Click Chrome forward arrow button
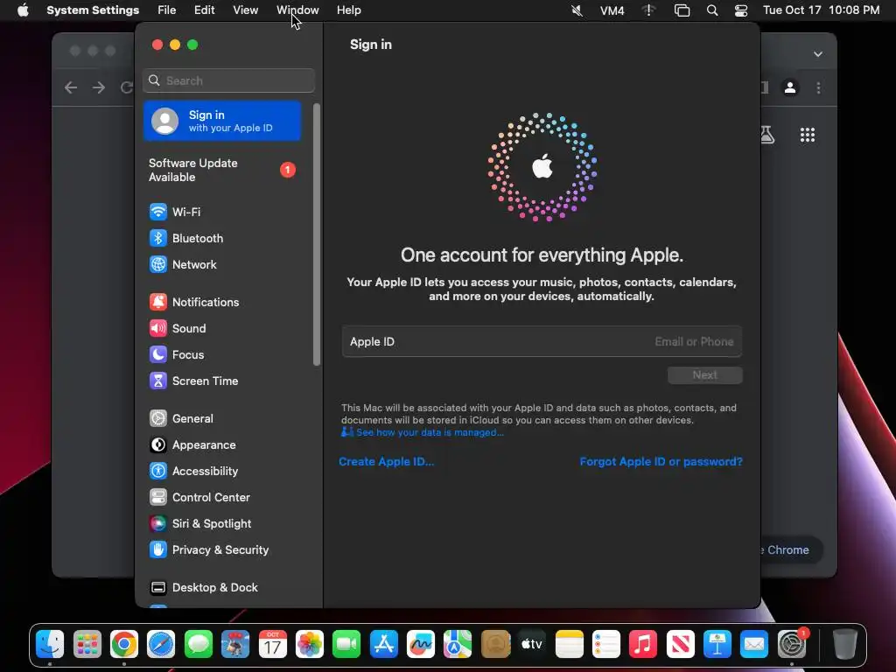The width and height of the screenshot is (896, 672). coord(99,87)
